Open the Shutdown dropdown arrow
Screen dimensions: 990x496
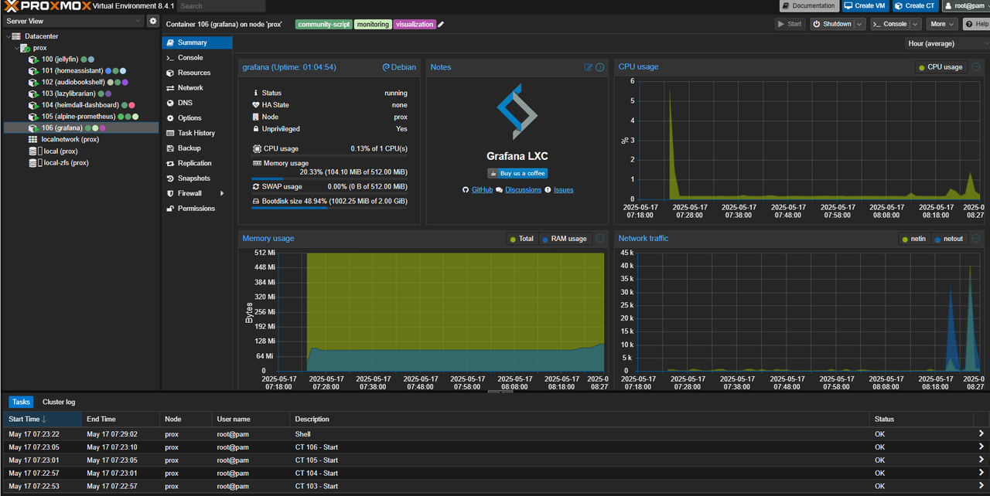click(x=859, y=24)
